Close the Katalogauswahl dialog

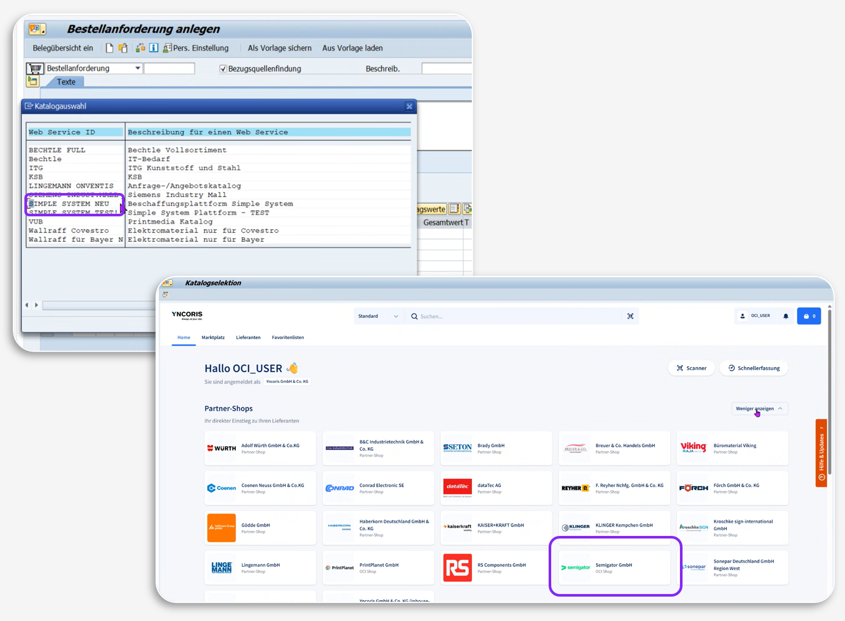pyautogui.click(x=410, y=106)
